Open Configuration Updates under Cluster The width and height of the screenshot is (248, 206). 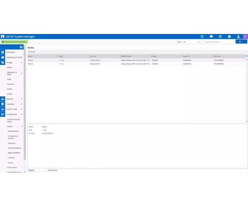(13, 137)
